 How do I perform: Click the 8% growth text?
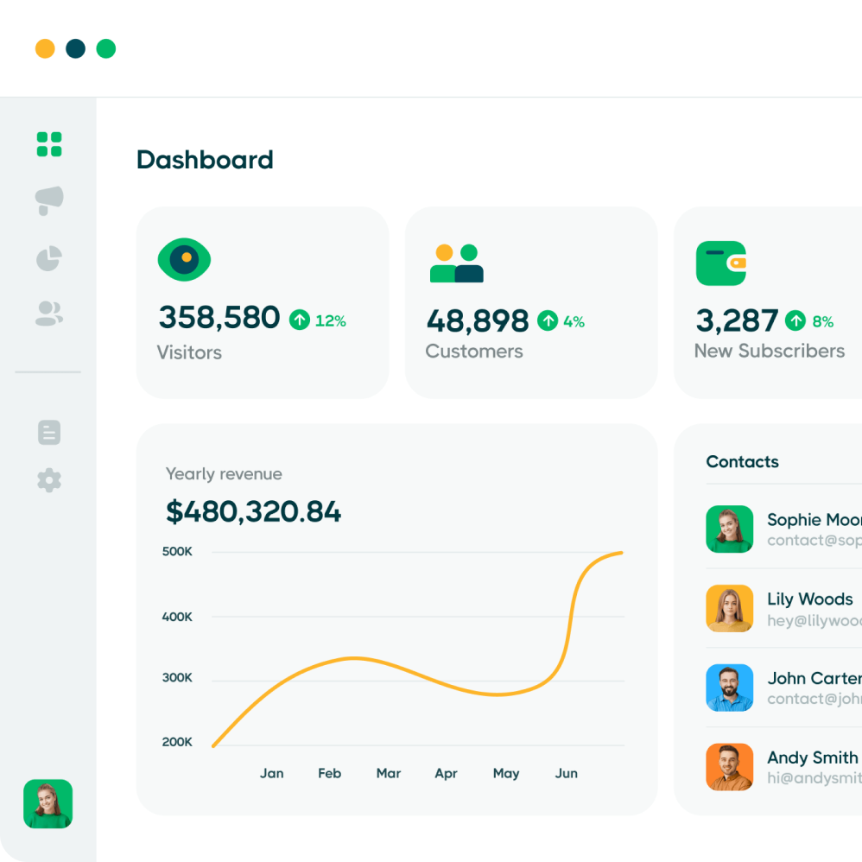pyautogui.click(x=823, y=321)
